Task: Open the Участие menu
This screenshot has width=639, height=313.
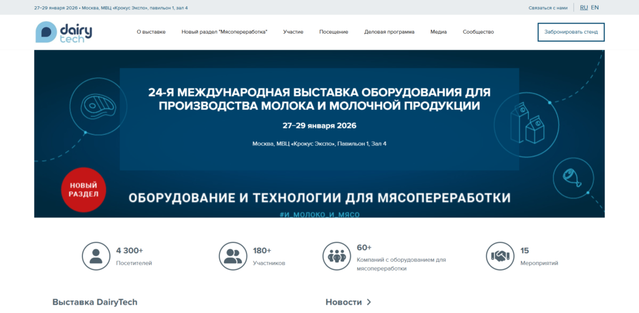Action: (x=293, y=32)
